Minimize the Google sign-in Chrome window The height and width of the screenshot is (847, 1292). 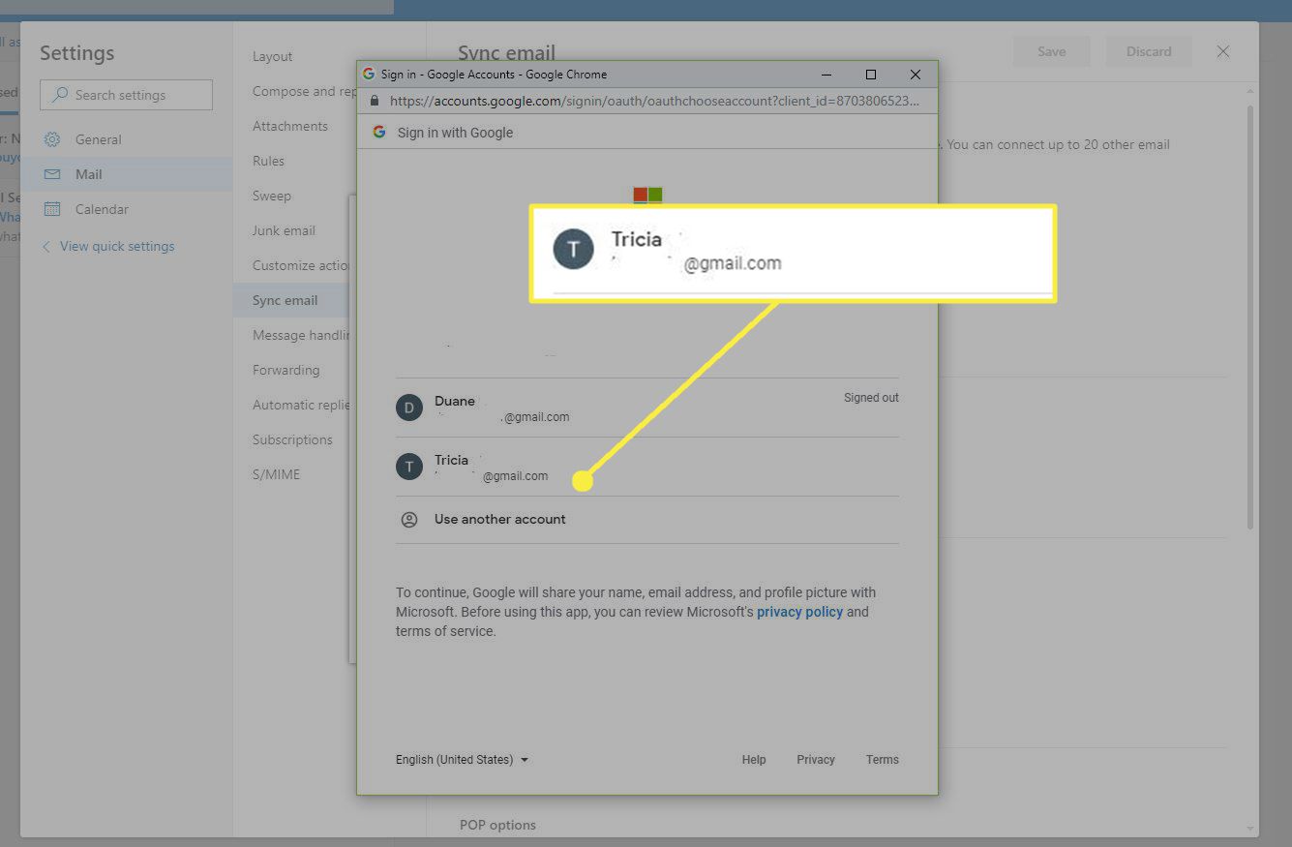(x=826, y=75)
